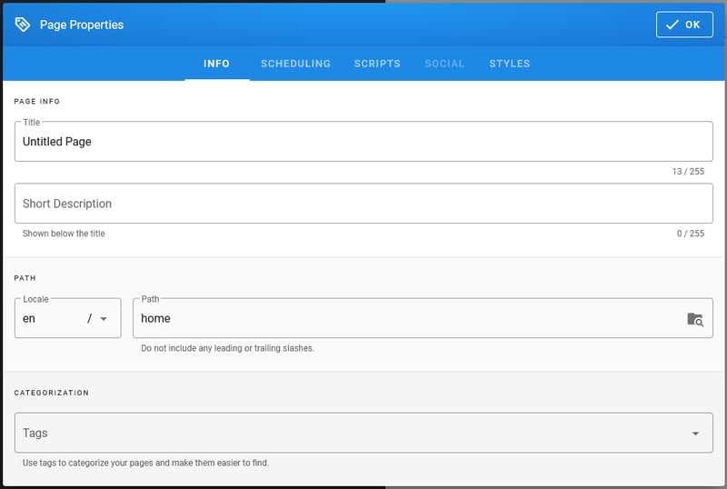Screen dimensions: 727x489
Task: Click the Categorization section heading
Action: click(52, 393)
